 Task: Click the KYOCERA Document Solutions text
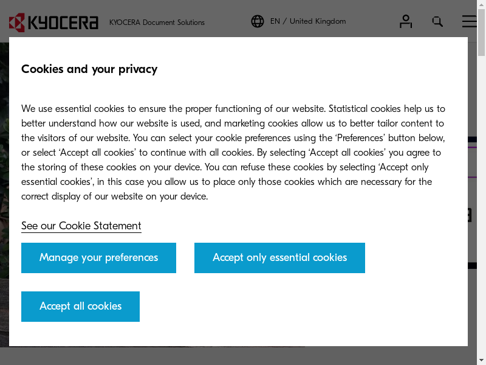coord(157,23)
